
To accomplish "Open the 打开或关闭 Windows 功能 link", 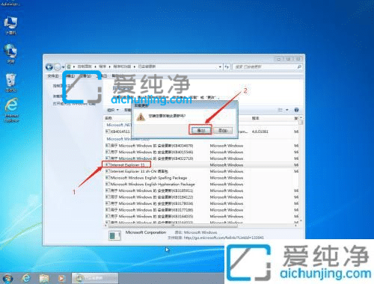I will [74, 104].
